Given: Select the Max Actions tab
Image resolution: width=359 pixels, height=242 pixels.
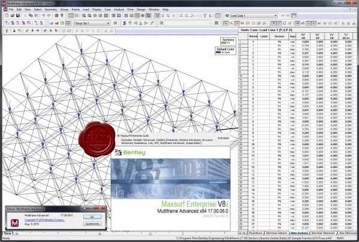Looking at the screenshot, I should pyautogui.click(x=299, y=233).
